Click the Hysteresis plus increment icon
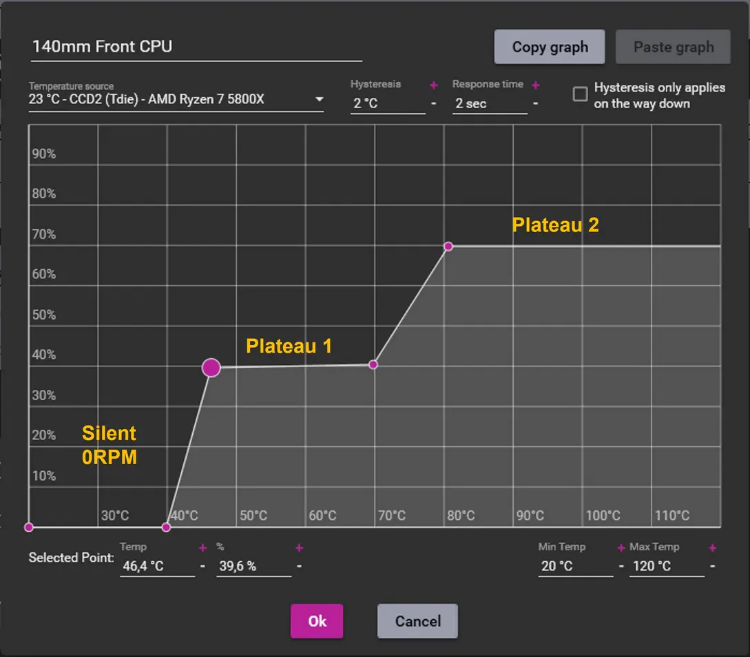750x657 pixels. (x=434, y=85)
